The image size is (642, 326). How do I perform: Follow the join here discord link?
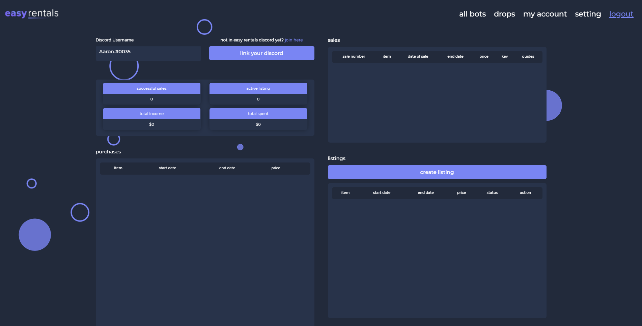294,40
